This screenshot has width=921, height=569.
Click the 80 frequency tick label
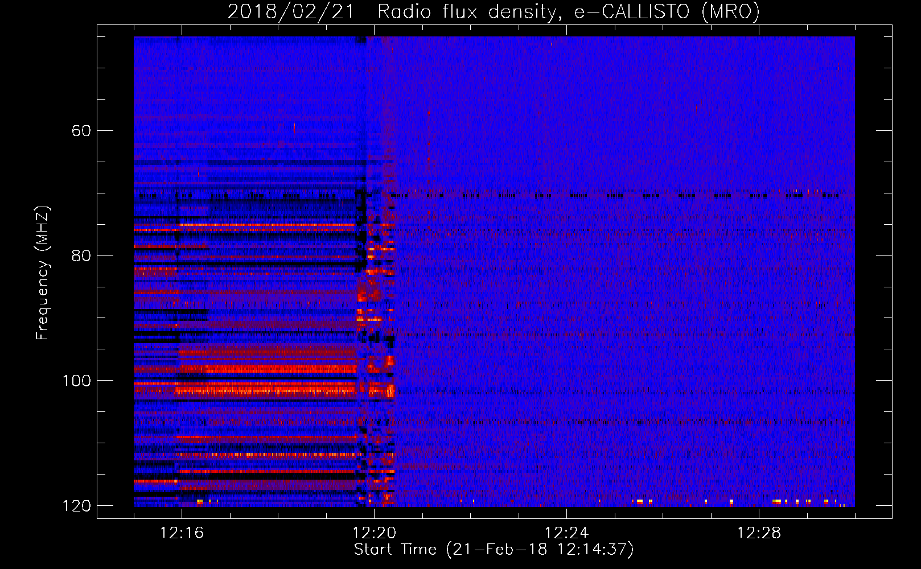coord(81,255)
